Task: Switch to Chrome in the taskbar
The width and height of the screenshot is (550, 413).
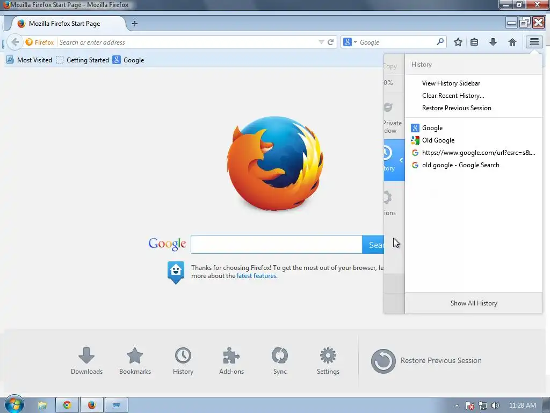Action: coord(67,405)
